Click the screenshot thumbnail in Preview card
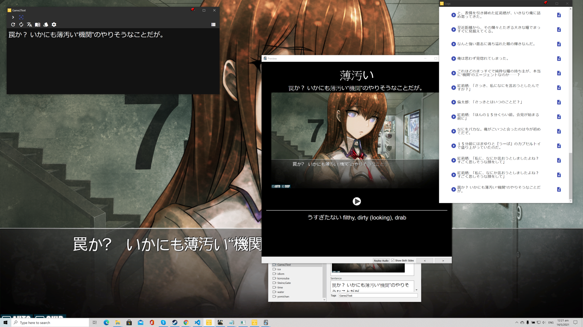 [x=355, y=141]
